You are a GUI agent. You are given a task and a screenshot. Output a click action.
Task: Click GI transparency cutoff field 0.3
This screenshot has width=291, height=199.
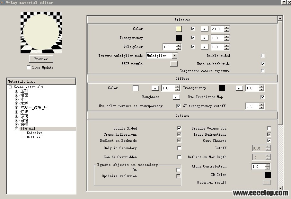[252, 106]
